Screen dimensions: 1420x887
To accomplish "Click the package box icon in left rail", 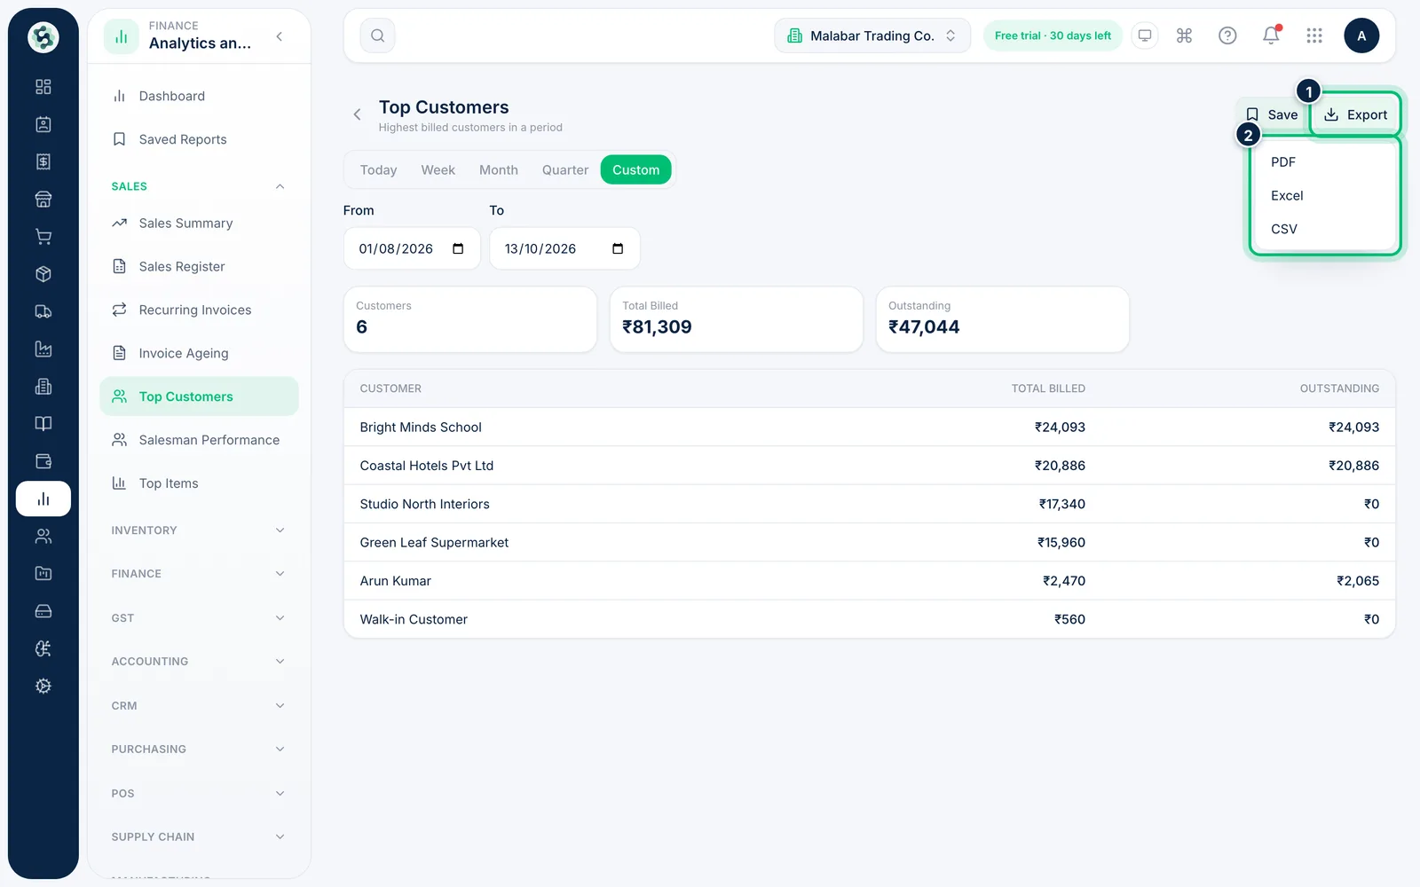I will coord(43,274).
